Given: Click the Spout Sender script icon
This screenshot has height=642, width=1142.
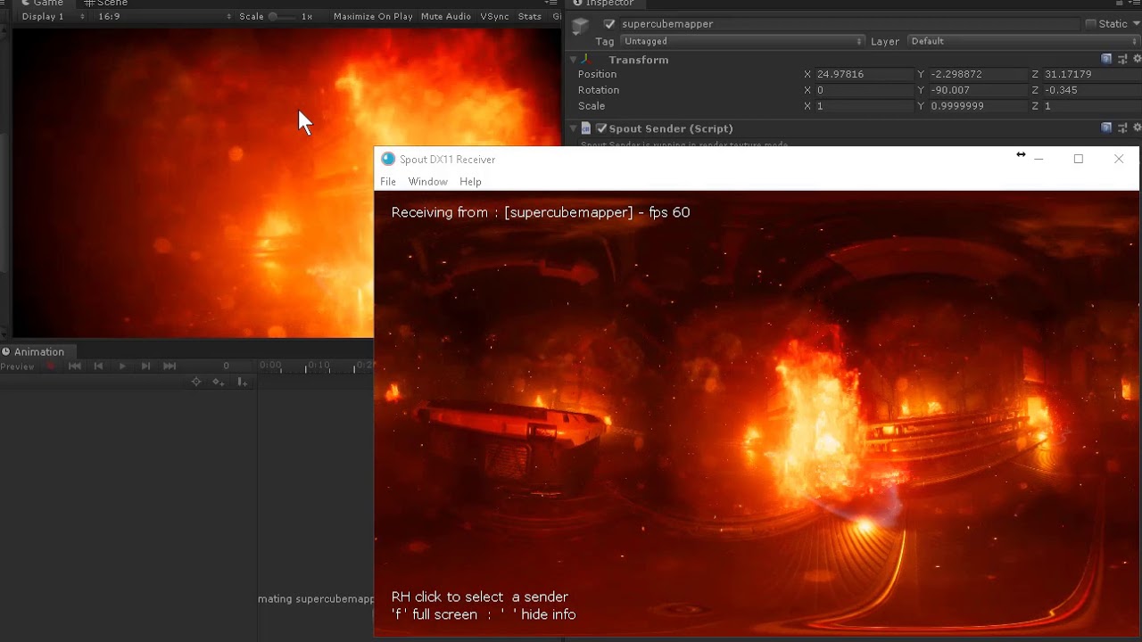Looking at the screenshot, I should pos(586,128).
